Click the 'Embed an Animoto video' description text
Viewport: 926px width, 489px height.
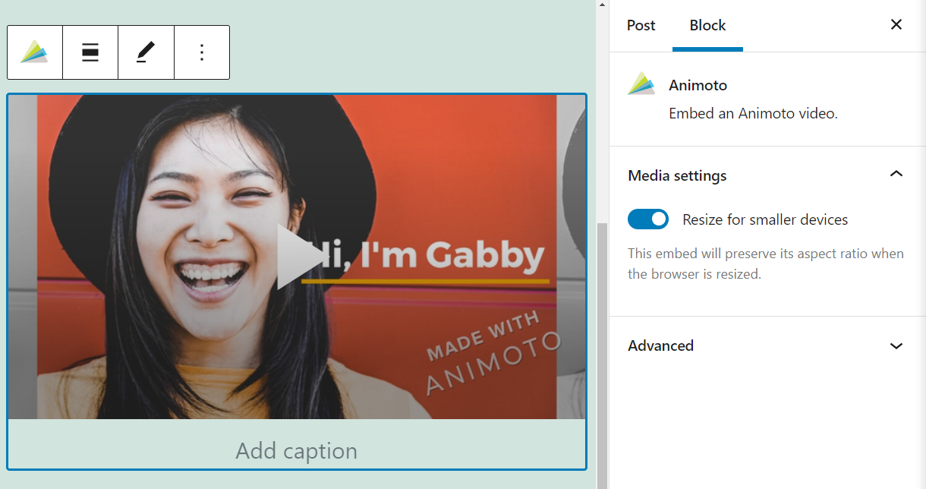point(753,112)
